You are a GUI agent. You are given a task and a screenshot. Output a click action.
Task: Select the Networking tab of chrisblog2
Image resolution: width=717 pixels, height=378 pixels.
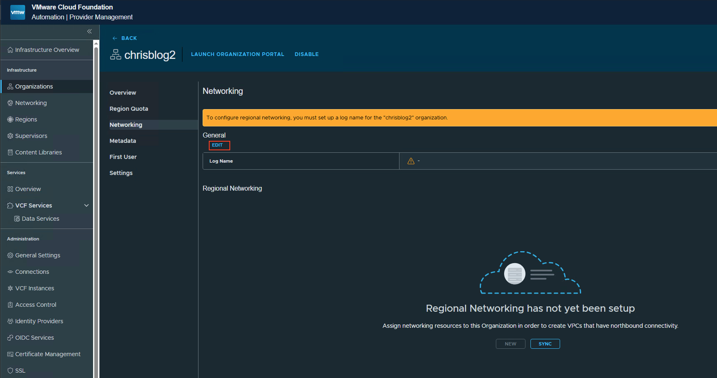point(153,125)
